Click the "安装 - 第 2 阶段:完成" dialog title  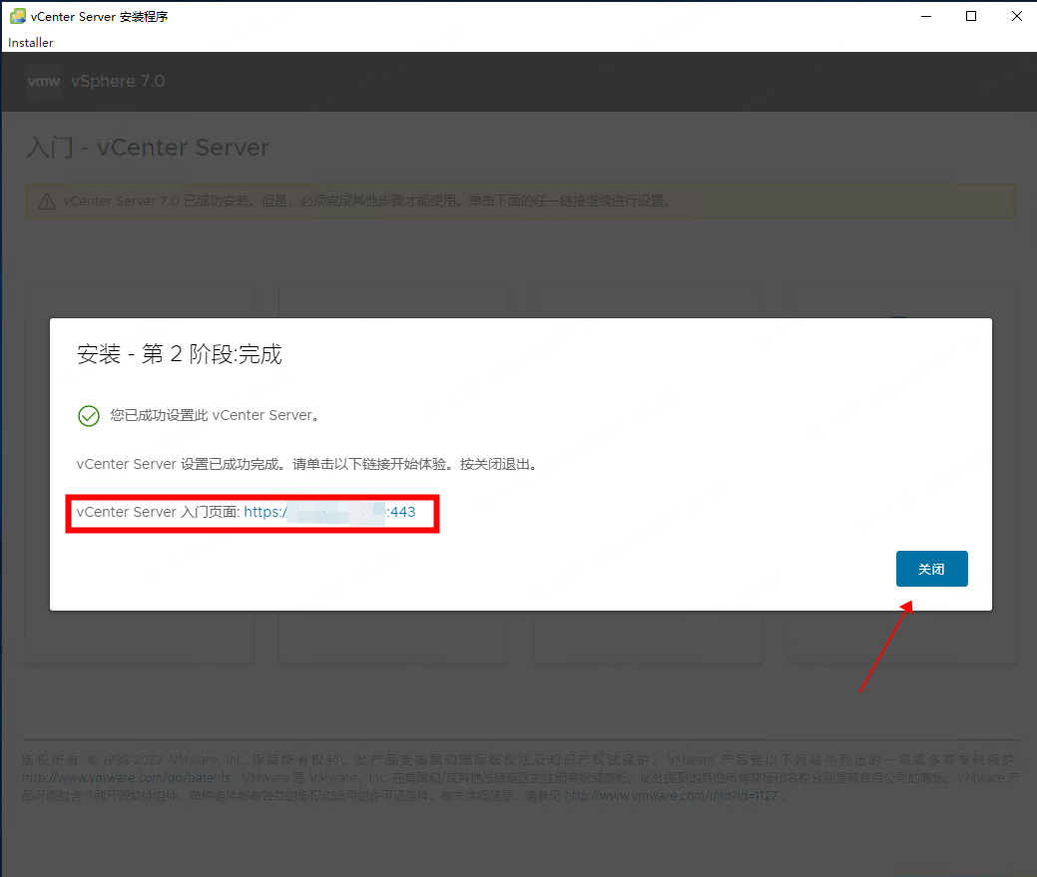coord(180,354)
